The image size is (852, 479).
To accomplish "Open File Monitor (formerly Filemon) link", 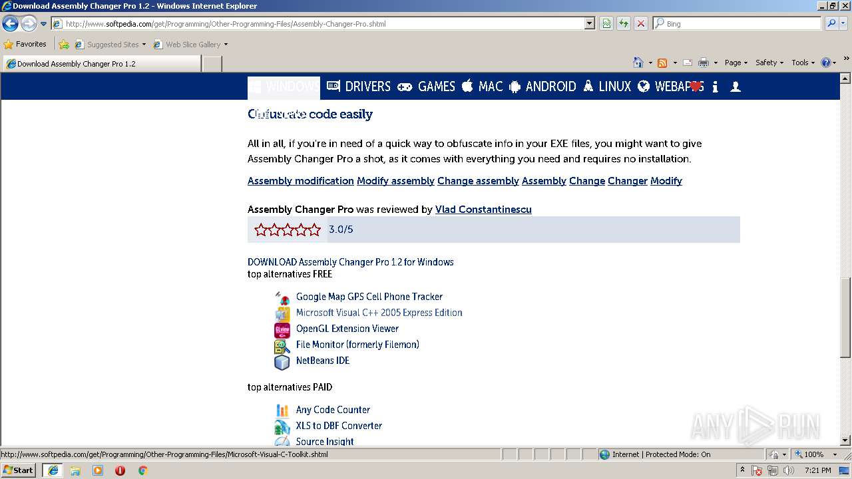I will point(357,345).
